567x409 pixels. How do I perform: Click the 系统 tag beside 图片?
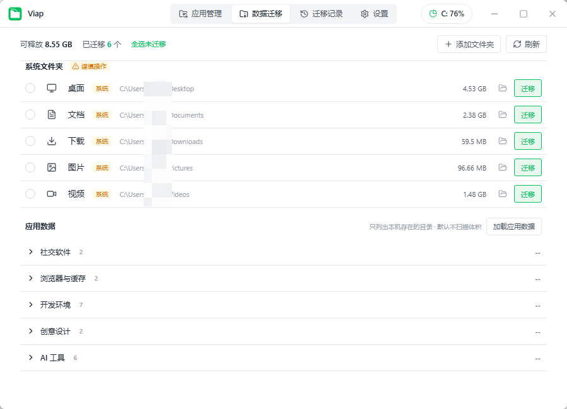[x=102, y=167]
